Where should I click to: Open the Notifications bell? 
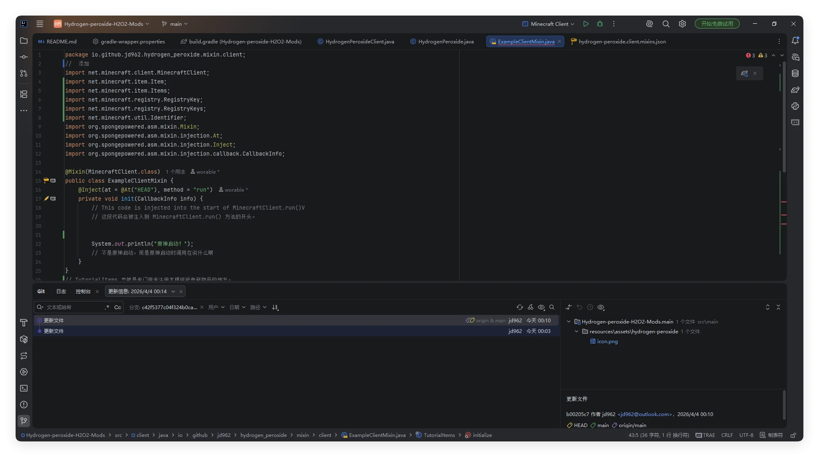pyautogui.click(x=795, y=41)
